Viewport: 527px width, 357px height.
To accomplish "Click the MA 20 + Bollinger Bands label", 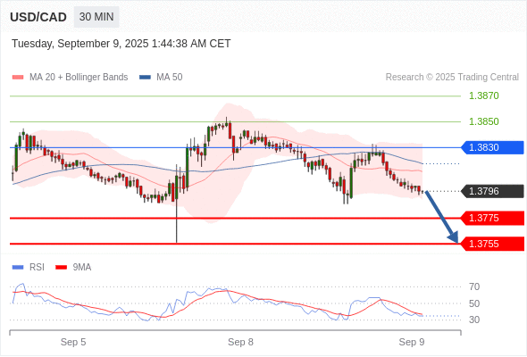I will click(x=79, y=78).
